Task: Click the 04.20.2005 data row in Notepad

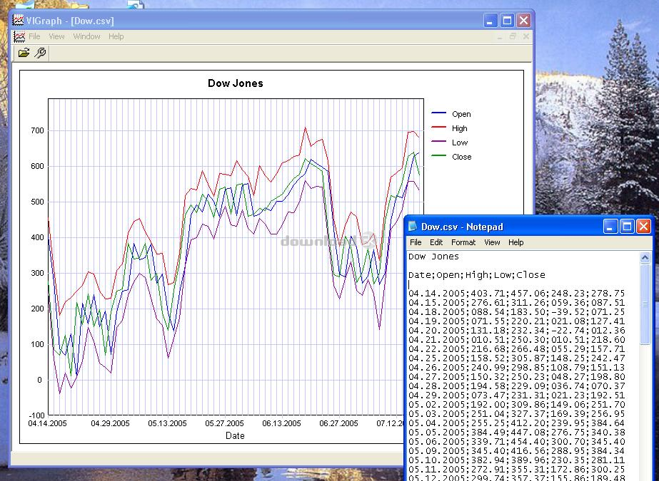Action: (516, 331)
